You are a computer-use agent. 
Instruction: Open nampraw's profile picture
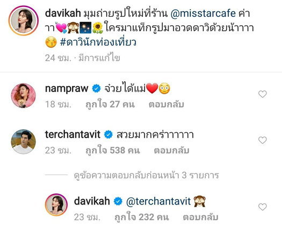coord(24,95)
